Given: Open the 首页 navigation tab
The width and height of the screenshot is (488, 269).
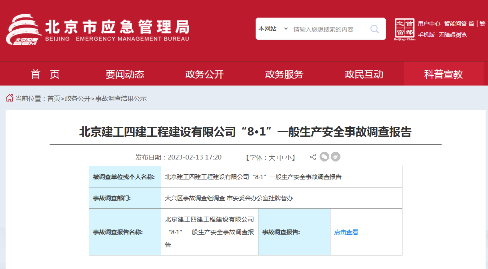Looking at the screenshot, I should (45, 74).
